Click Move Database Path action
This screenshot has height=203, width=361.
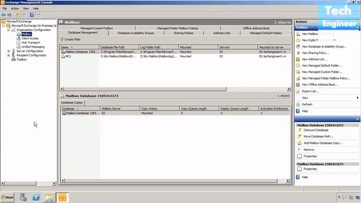318,136
